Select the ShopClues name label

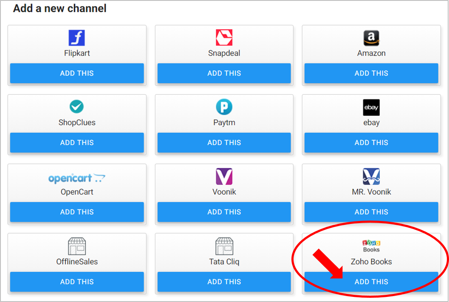pyautogui.click(x=77, y=123)
